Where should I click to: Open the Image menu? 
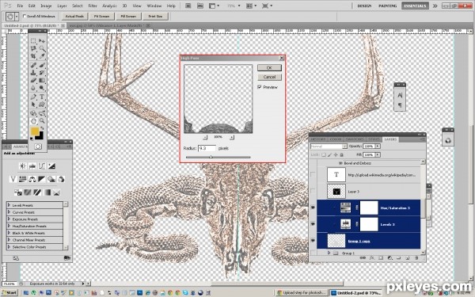[x=46, y=6]
